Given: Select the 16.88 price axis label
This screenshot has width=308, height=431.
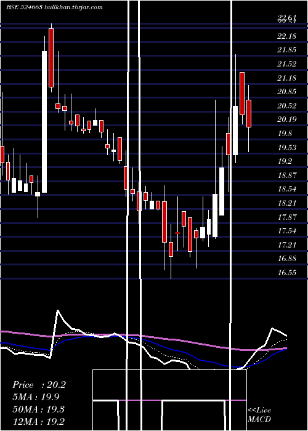Looking at the screenshot, I should [287, 259].
